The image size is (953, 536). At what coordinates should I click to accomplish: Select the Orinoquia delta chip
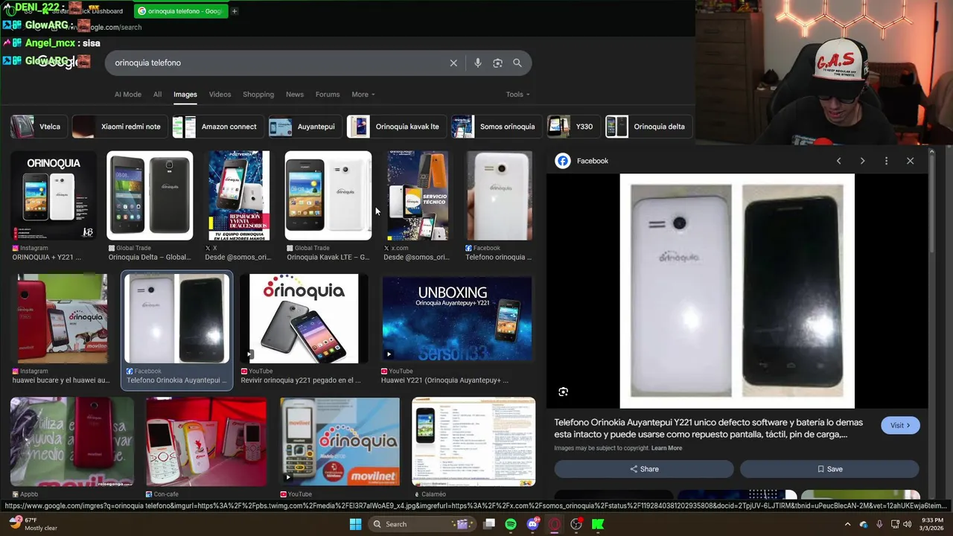coord(647,127)
